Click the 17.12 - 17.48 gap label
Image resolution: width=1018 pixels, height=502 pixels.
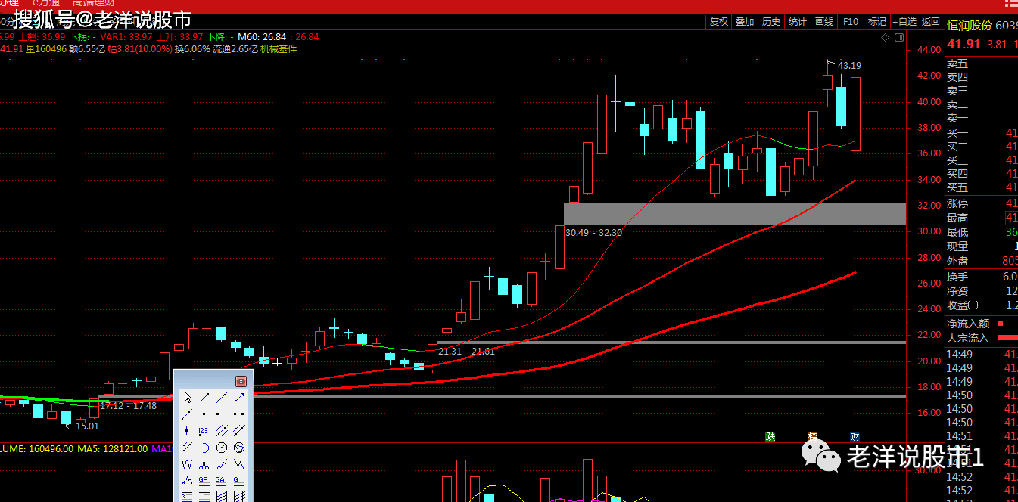pos(129,406)
